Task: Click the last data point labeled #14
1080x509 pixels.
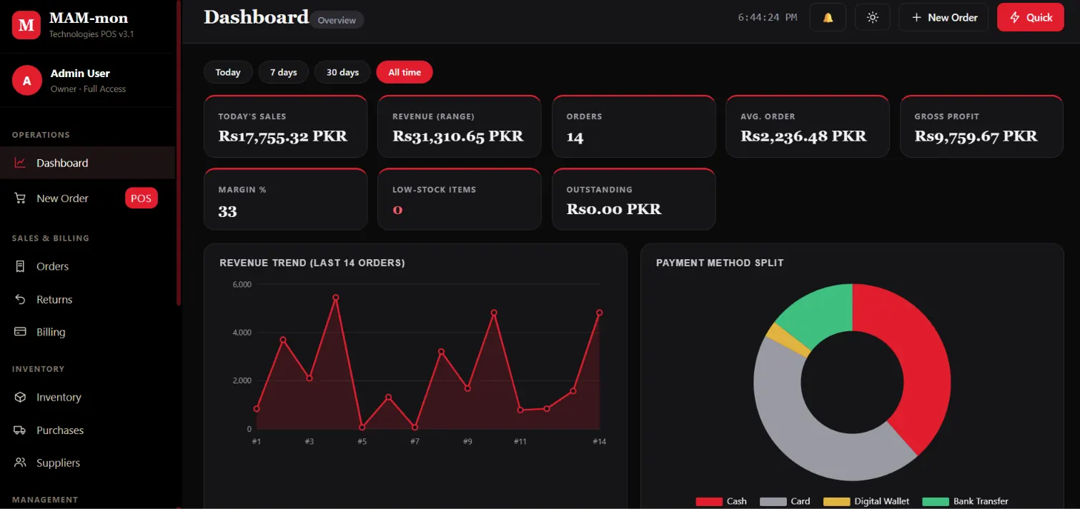Action: (x=599, y=313)
